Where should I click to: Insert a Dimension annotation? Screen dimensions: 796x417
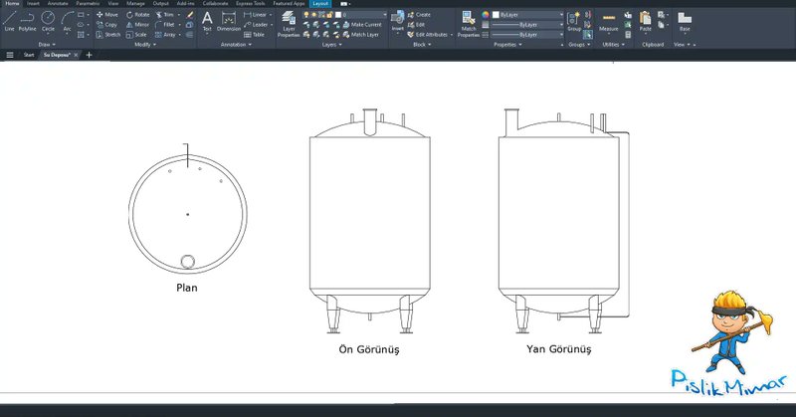229,21
